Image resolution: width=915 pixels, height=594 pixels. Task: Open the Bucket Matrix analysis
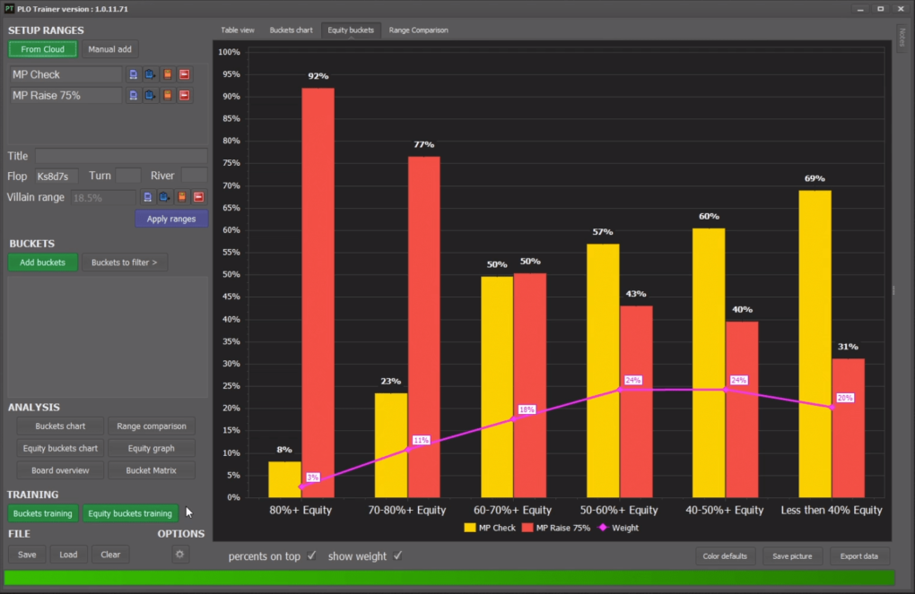pyautogui.click(x=151, y=470)
